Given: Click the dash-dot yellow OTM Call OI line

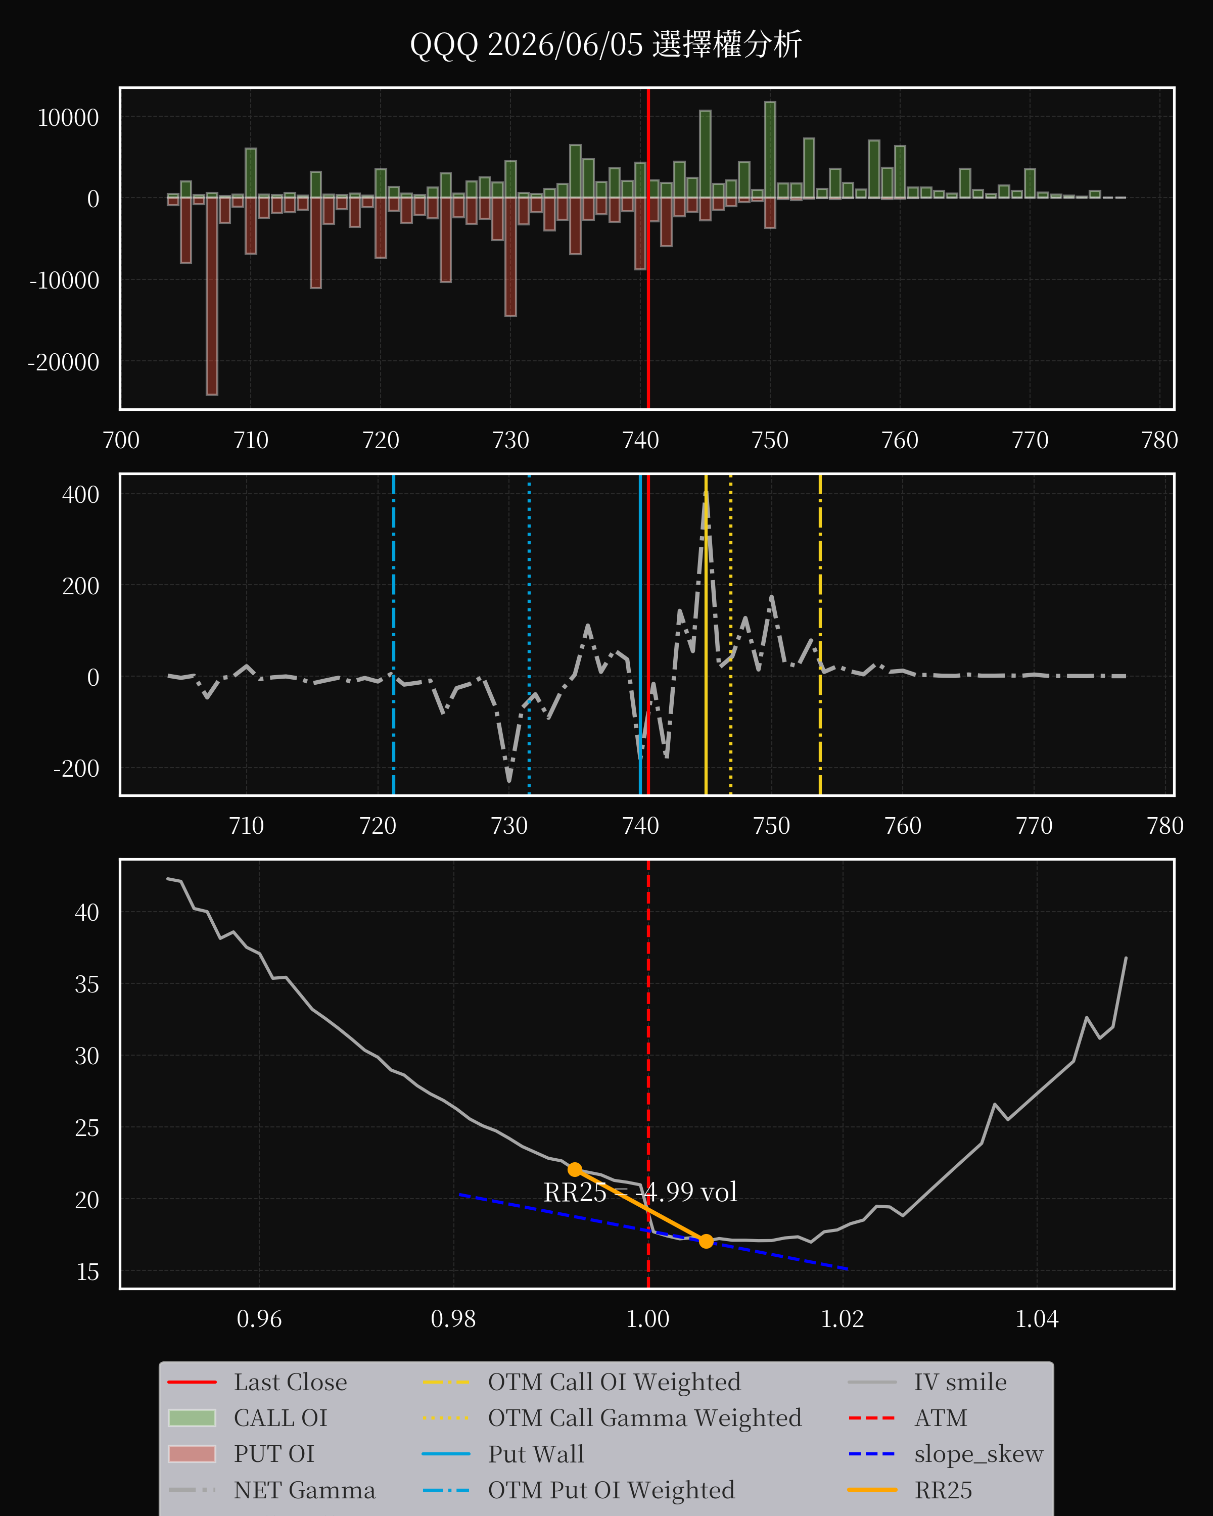Looking at the screenshot, I should (820, 634).
